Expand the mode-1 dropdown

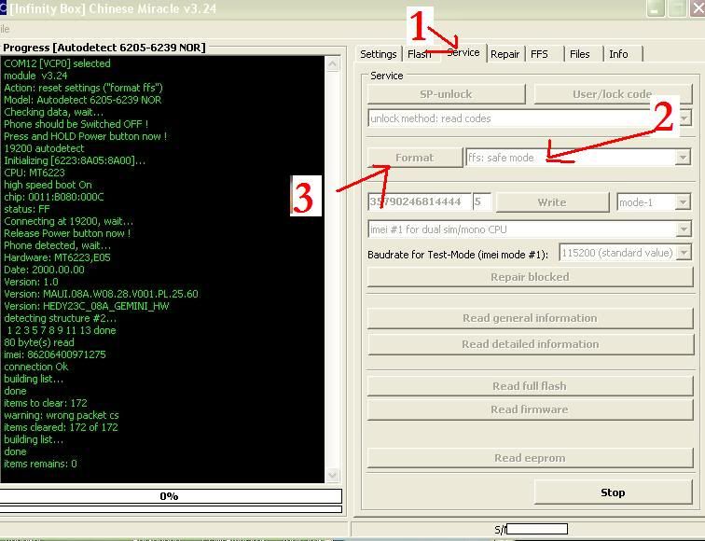coord(683,202)
